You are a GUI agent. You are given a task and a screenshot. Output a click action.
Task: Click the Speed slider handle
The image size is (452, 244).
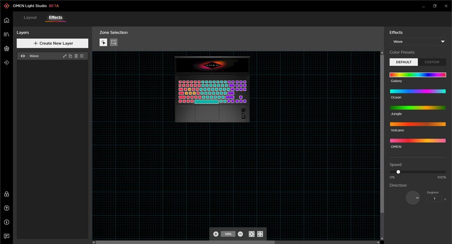tap(398, 172)
